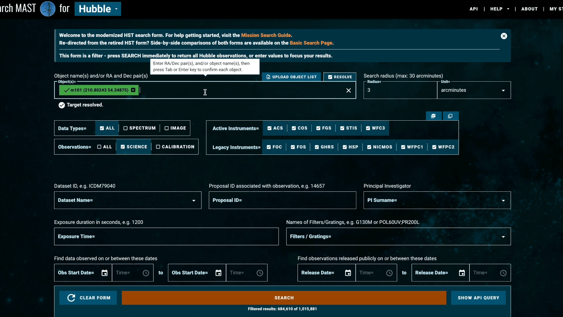Click the select-all instruments icon
Viewport: 563px width, 317px height.
pos(433,116)
